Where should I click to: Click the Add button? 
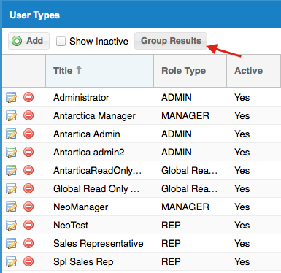28,41
